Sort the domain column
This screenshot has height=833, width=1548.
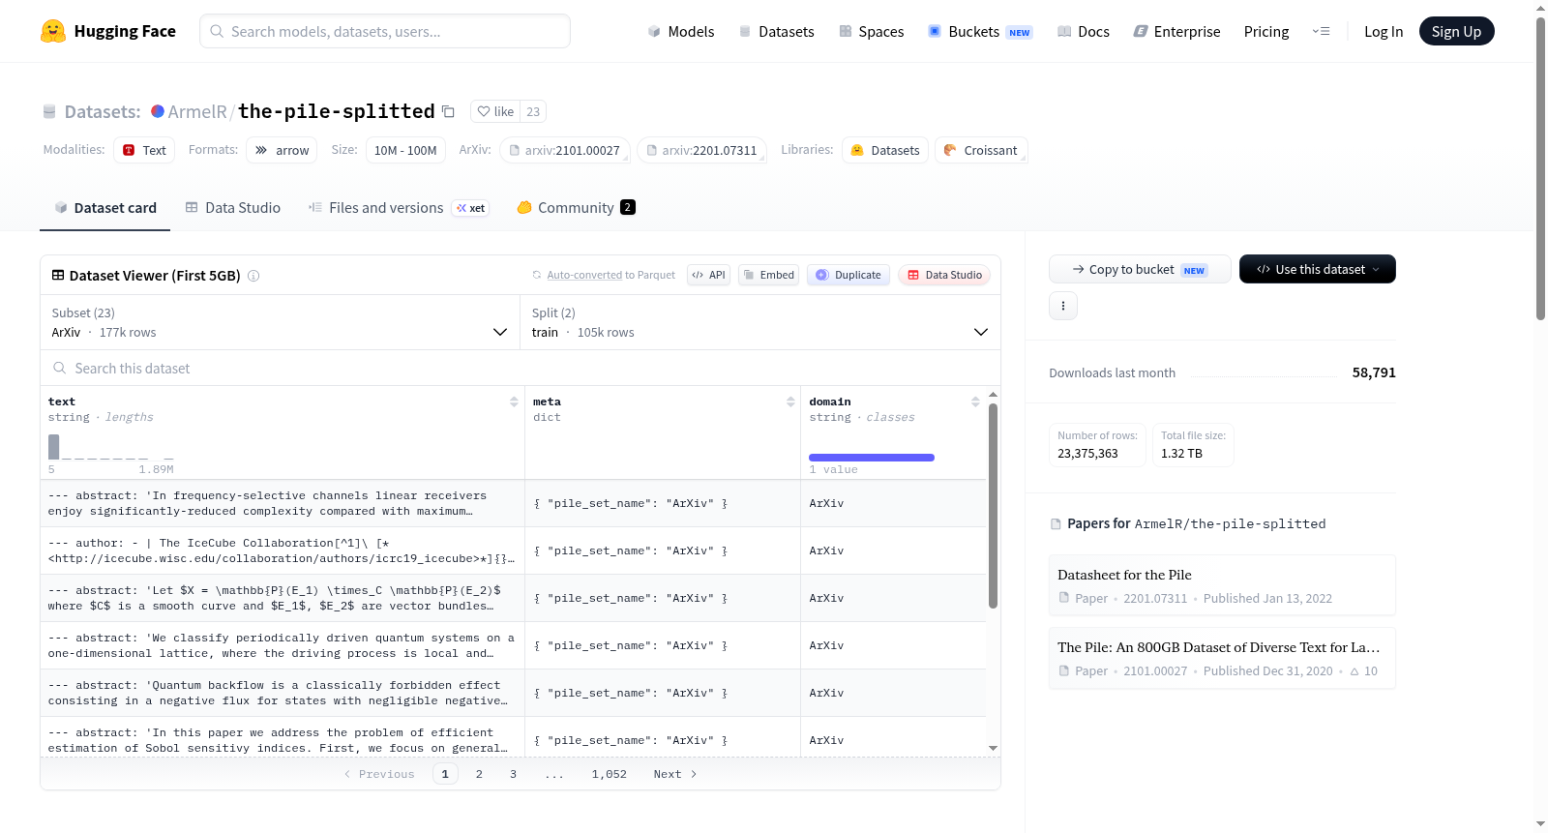pyautogui.click(x=975, y=402)
